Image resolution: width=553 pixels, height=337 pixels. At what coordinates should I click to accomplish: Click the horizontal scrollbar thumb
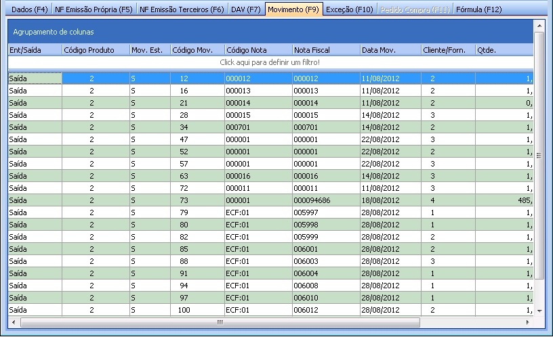click(220, 322)
